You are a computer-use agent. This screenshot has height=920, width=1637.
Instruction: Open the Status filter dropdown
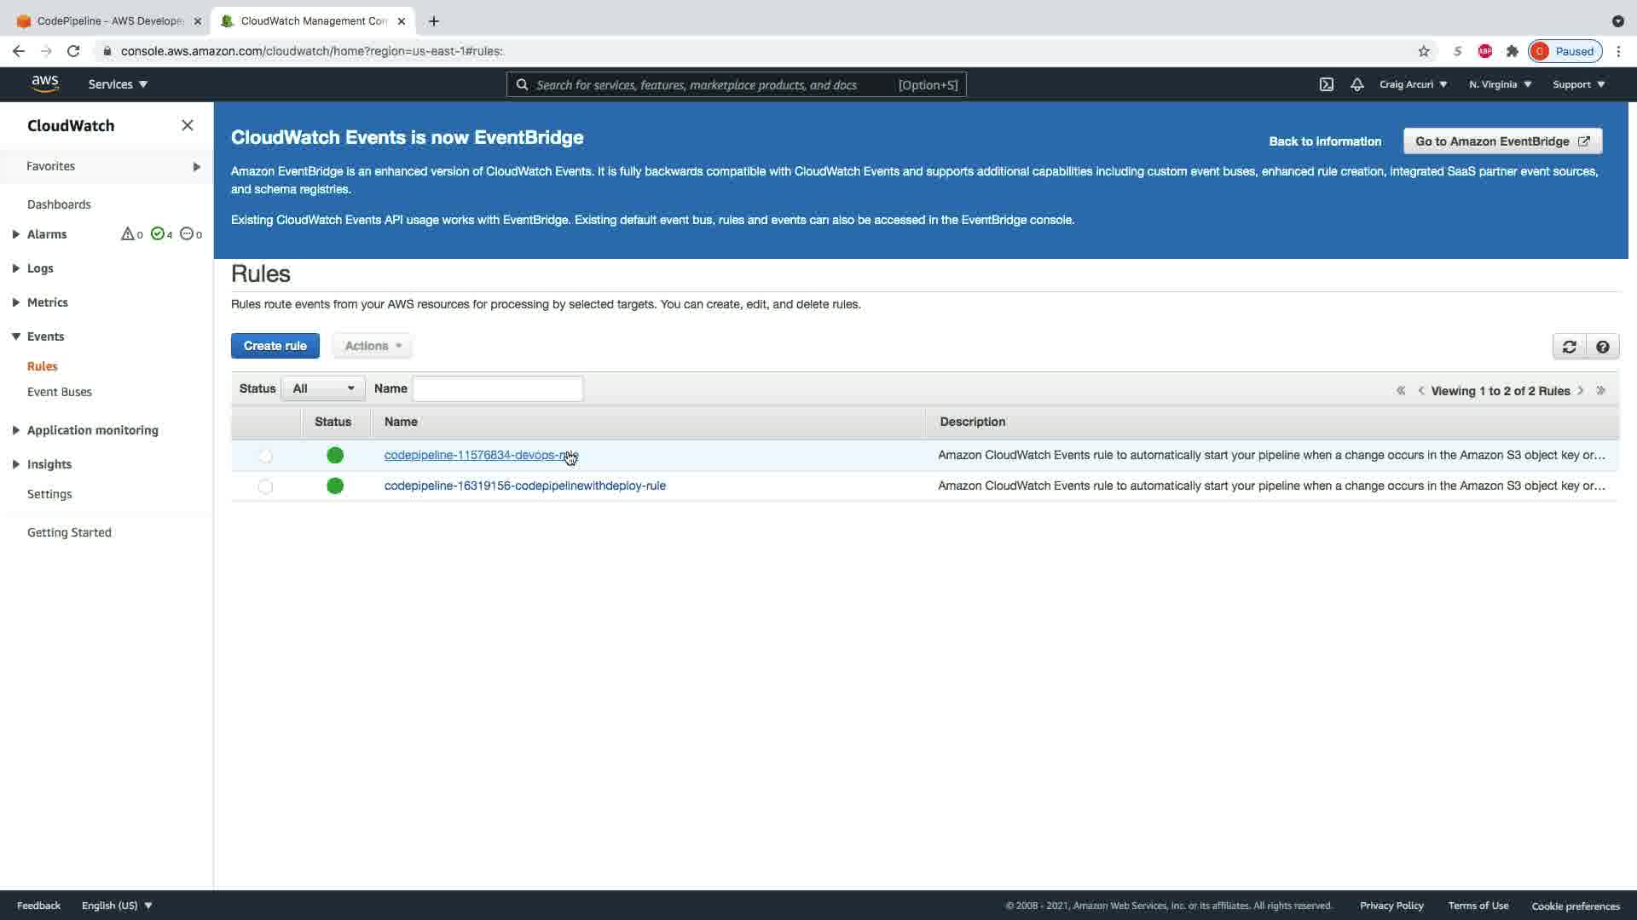coord(322,388)
